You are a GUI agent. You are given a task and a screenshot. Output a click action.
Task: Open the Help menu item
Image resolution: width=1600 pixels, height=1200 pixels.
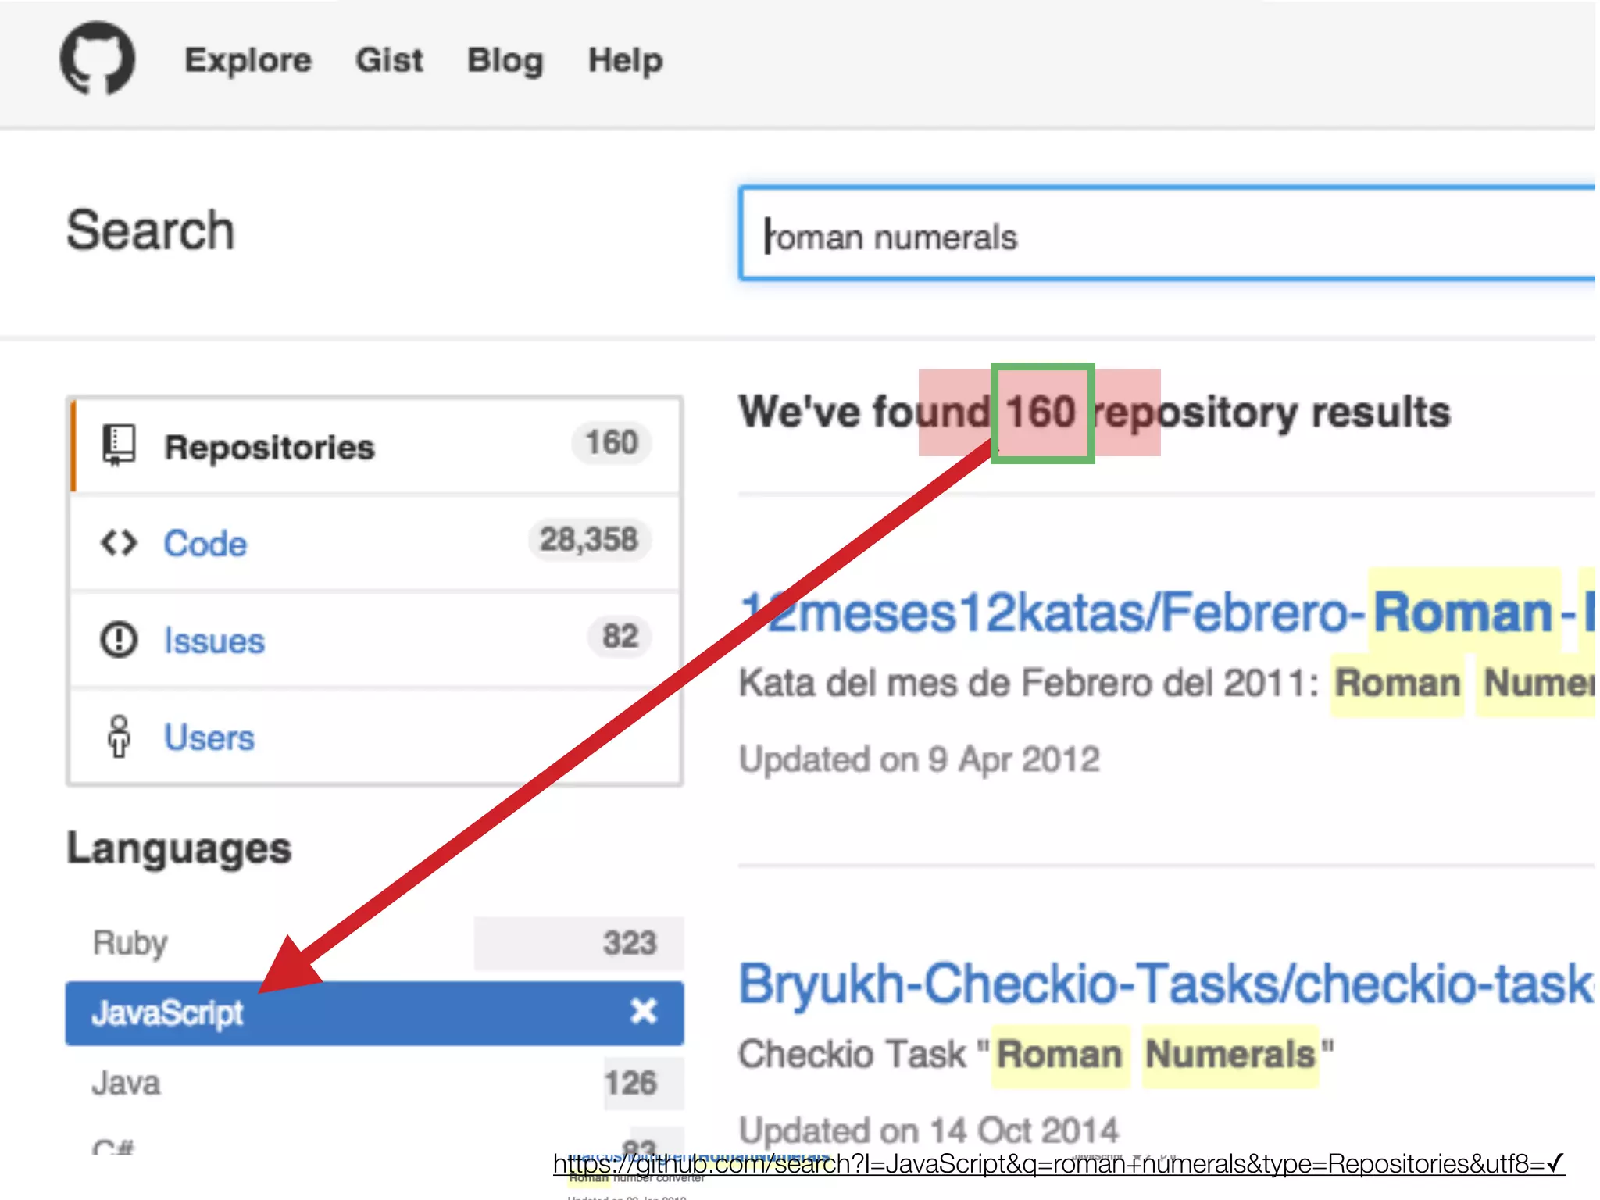625,61
